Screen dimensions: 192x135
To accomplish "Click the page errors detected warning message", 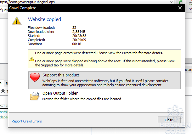I will 99,53.
